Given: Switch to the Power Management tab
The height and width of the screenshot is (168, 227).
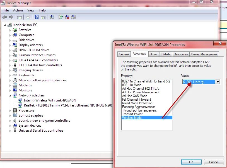Looking at the screenshot, I should tap(204, 54).
